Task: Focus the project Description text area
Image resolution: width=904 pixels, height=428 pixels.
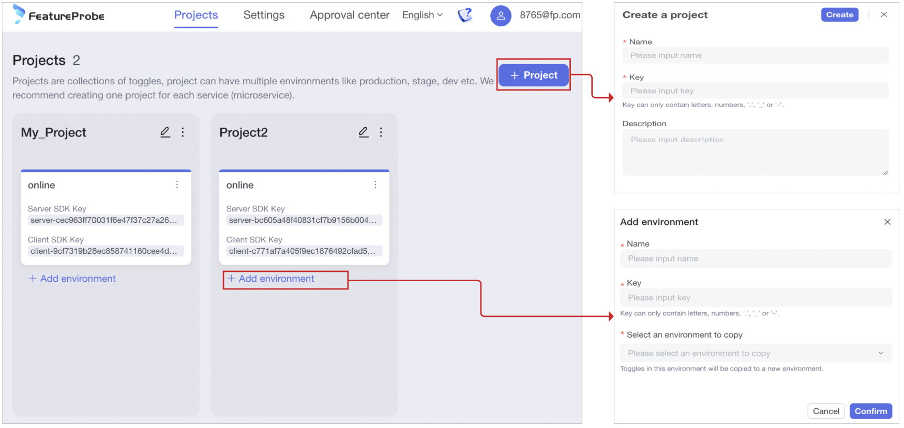Action: click(755, 152)
